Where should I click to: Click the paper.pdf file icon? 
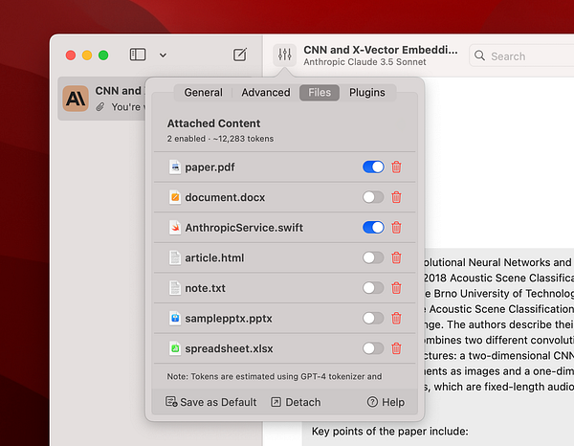click(x=175, y=167)
